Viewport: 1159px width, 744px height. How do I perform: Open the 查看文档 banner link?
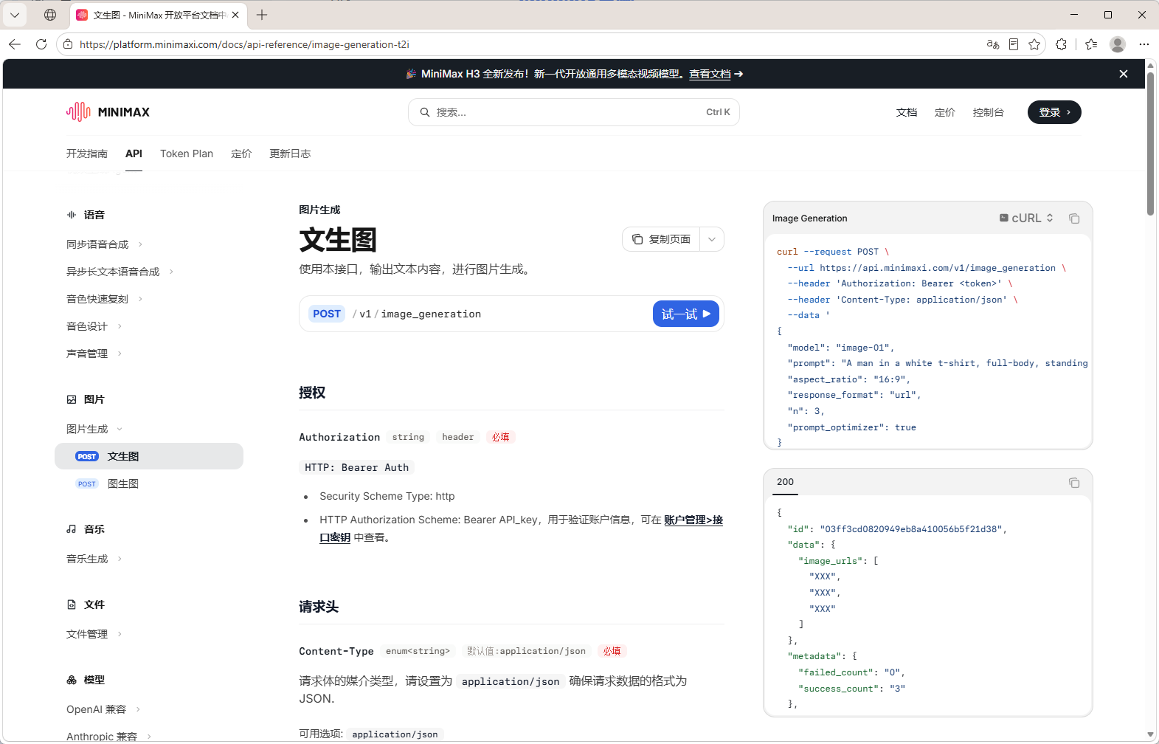point(710,74)
